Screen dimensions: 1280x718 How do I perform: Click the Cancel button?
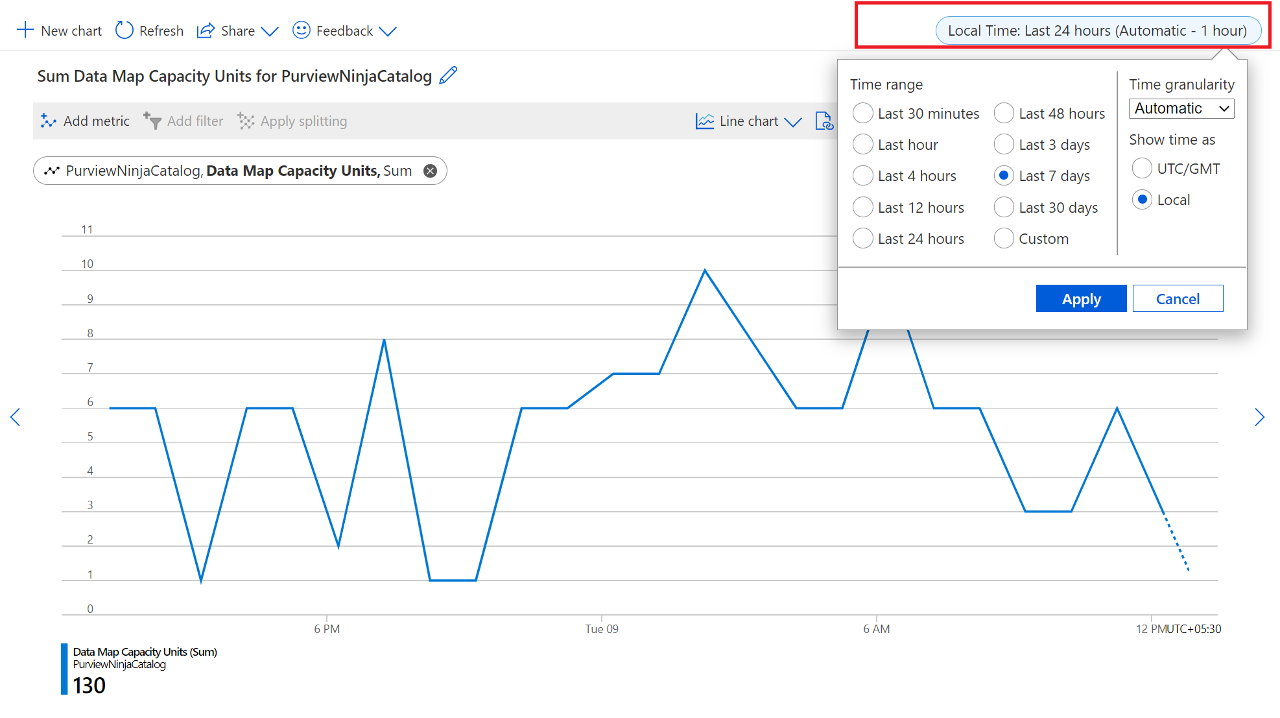tap(1176, 298)
